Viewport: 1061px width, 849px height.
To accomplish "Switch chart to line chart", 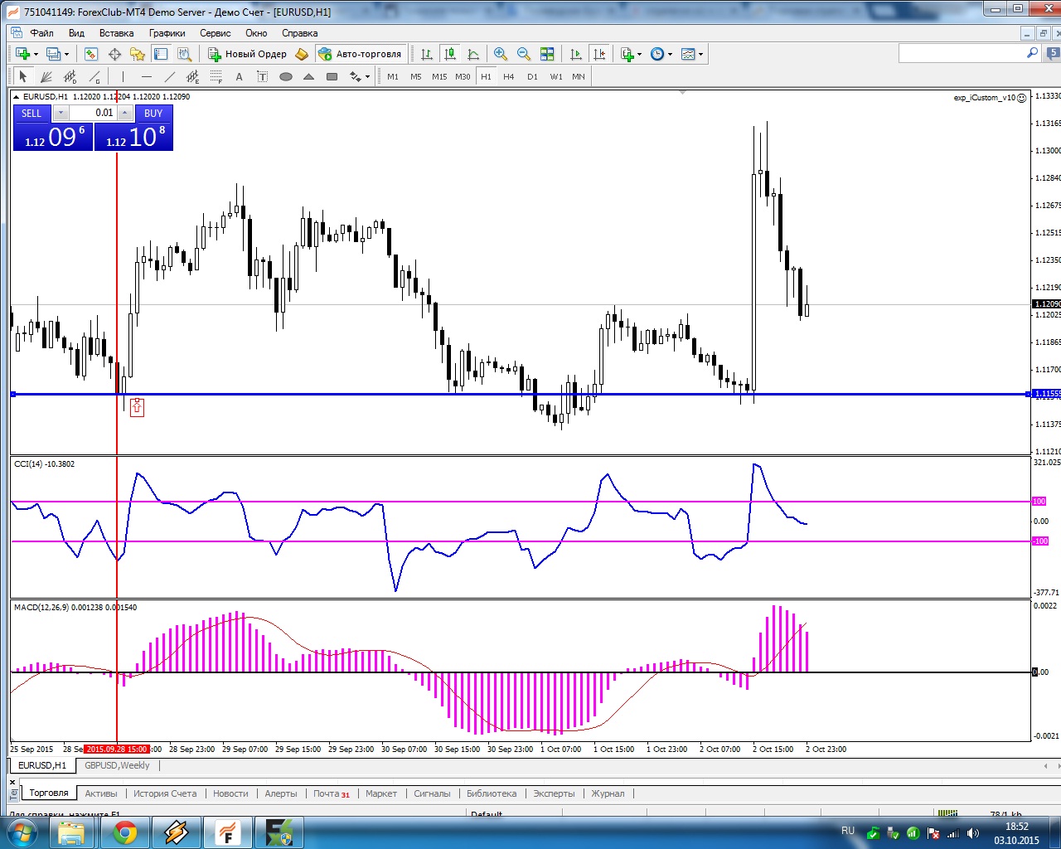I will [473, 54].
